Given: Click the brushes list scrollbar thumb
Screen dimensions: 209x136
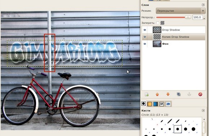Looking at the screenshot, I should tap(204, 128).
